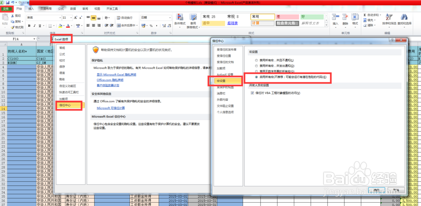The width and height of the screenshot is (421, 206).
Task: Select 'Disable all except digitally signed macros' radio
Action: tap(257, 71)
